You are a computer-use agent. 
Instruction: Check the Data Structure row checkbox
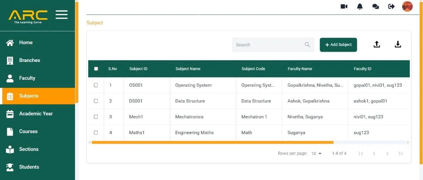click(96, 101)
